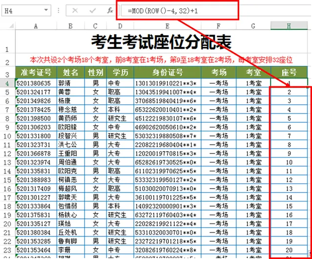This screenshot has height=259, width=312.
Task: Select the name cell 周伯通
Action: point(71,162)
